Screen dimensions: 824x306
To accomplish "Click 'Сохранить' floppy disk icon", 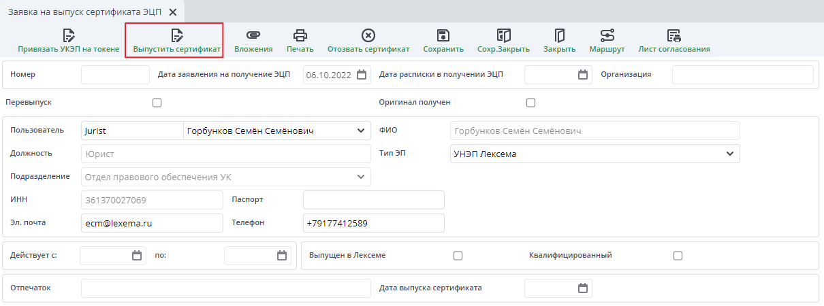I will 443,35.
